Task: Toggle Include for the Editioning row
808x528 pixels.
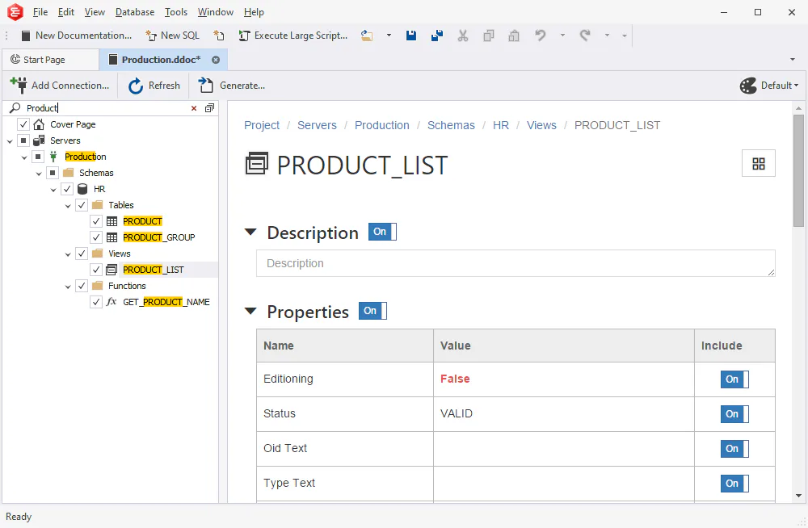Action: click(x=734, y=379)
